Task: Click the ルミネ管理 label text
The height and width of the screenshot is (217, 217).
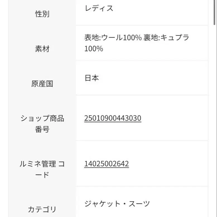Action: pyautogui.click(x=38, y=164)
